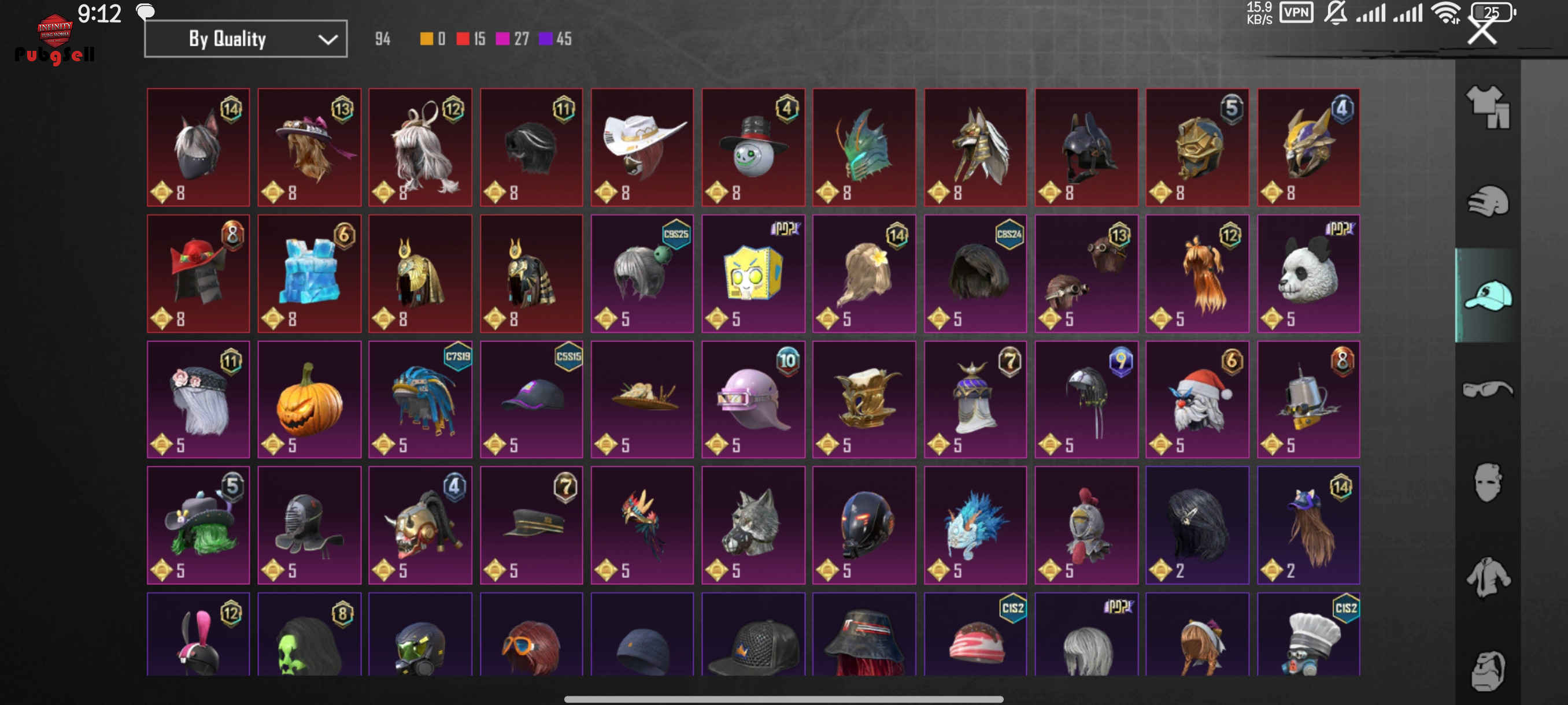Select the ice block helmet item
The height and width of the screenshot is (705, 1568).
coord(309,273)
